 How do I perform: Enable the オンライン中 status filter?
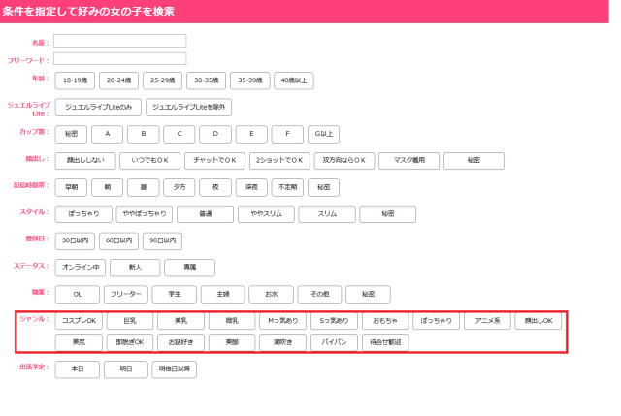(x=81, y=268)
